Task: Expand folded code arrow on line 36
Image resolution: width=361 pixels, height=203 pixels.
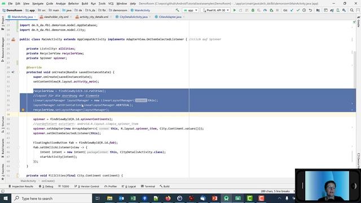Action: pyautogui.click(x=352, y=104)
